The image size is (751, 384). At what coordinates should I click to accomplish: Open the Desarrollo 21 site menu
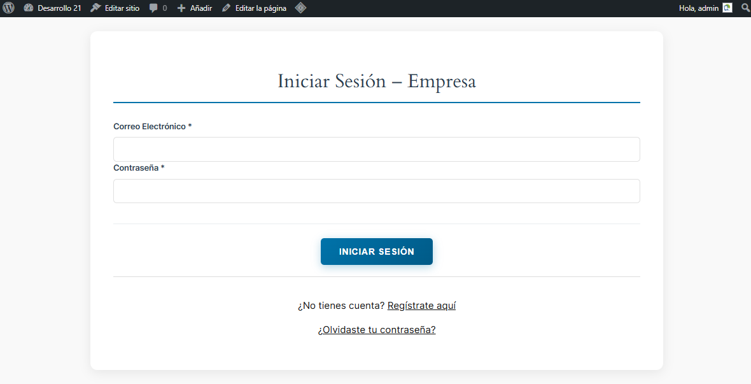(59, 8)
